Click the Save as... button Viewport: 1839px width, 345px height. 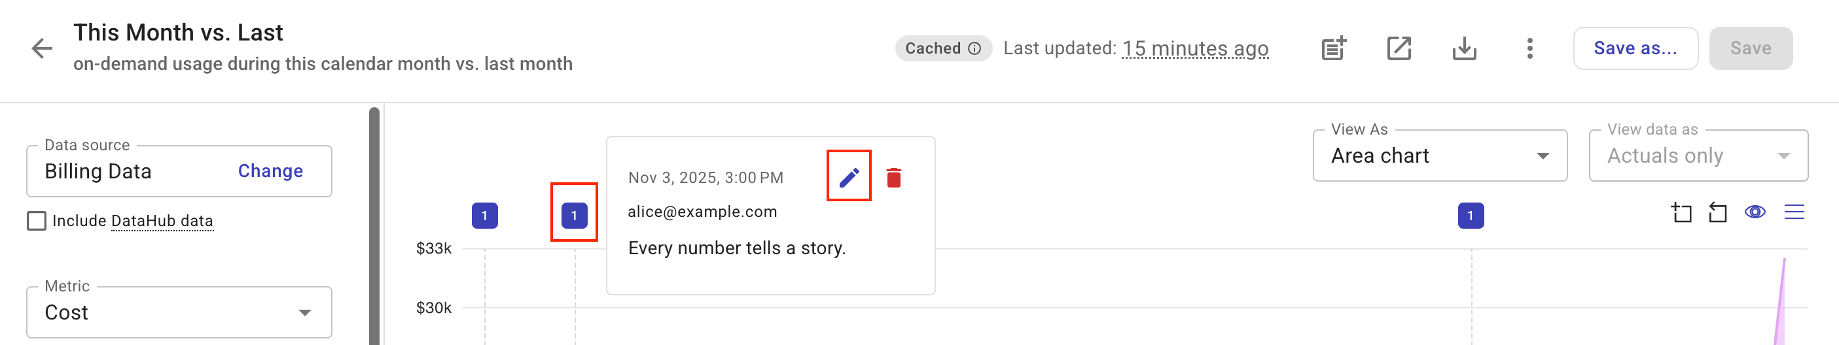(x=1635, y=48)
